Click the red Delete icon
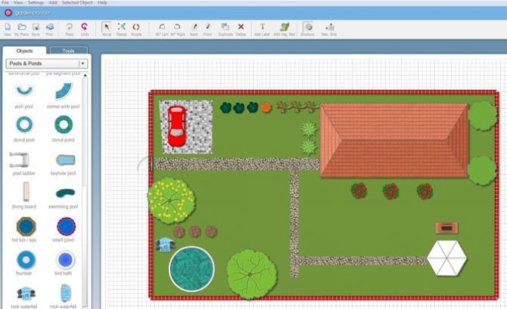Image resolution: width=507 pixels, height=309 pixels. 241,28
